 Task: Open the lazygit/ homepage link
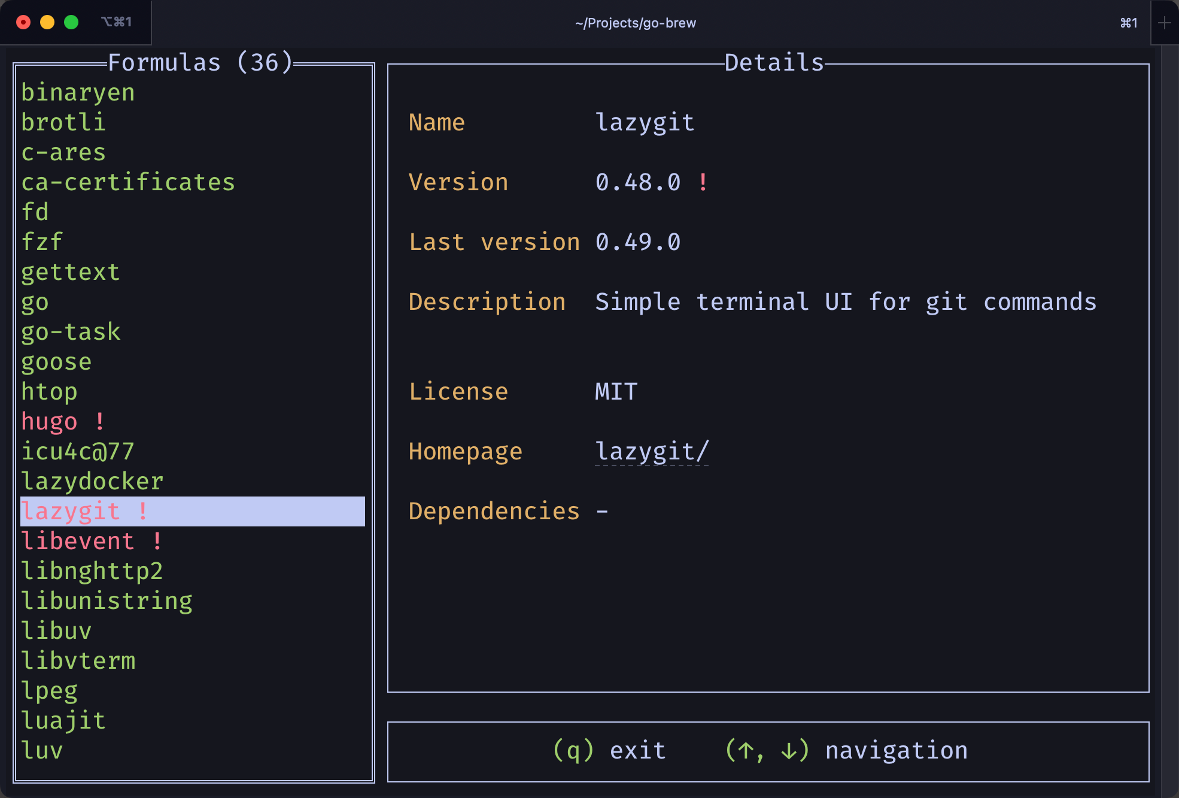coord(652,452)
